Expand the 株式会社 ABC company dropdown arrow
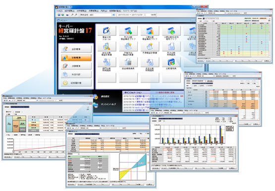The width and height of the screenshot is (275, 191). pos(113,15)
